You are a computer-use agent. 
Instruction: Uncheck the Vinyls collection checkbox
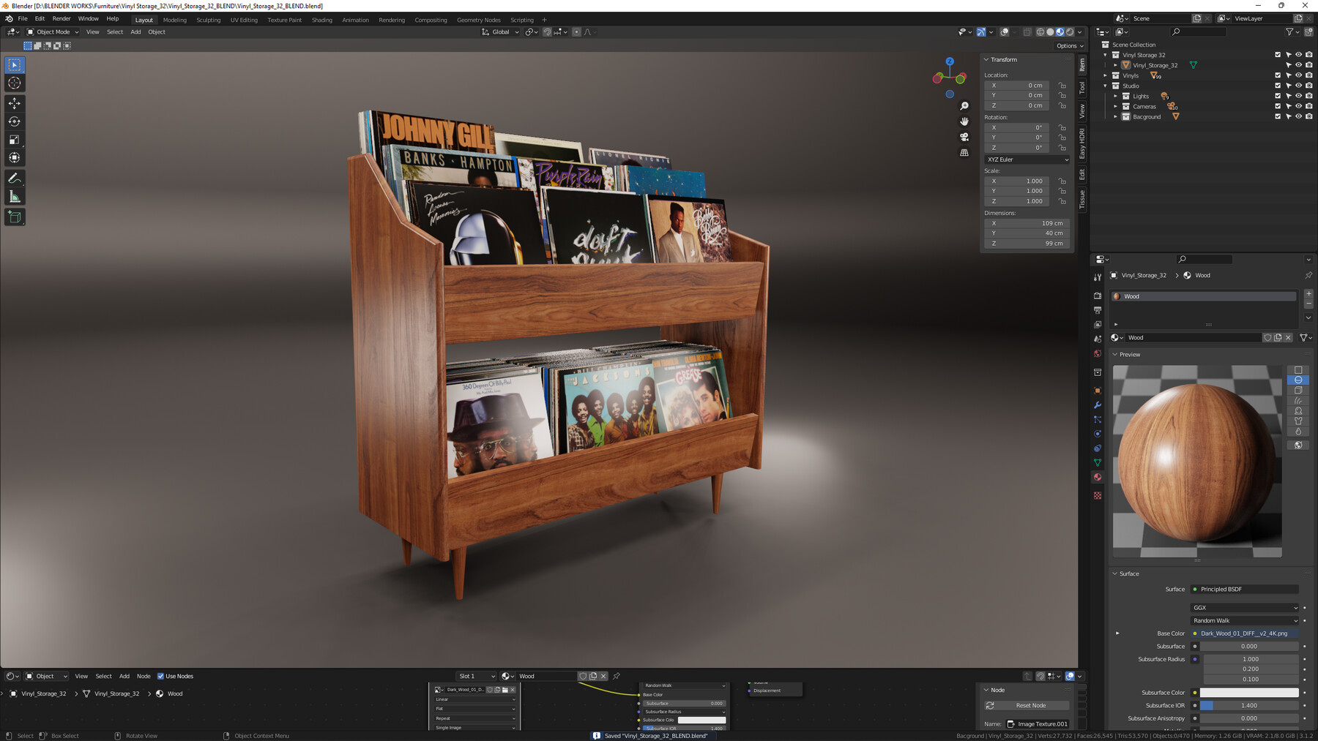[x=1277, y=75]
